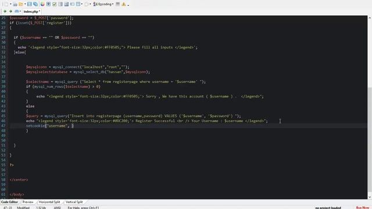Click the yellow Open folder icon
The image size is (372, 209).
21,4
